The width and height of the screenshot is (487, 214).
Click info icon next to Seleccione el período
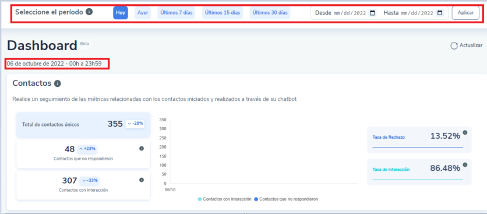coord(89,12)
